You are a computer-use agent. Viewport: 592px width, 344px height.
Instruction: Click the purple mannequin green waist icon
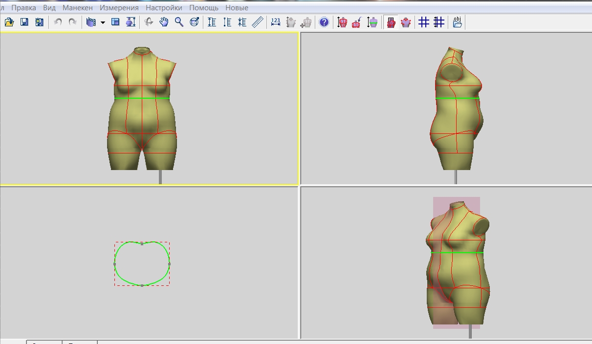[x=372, y=22]
